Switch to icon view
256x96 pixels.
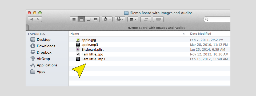(74, 19)
